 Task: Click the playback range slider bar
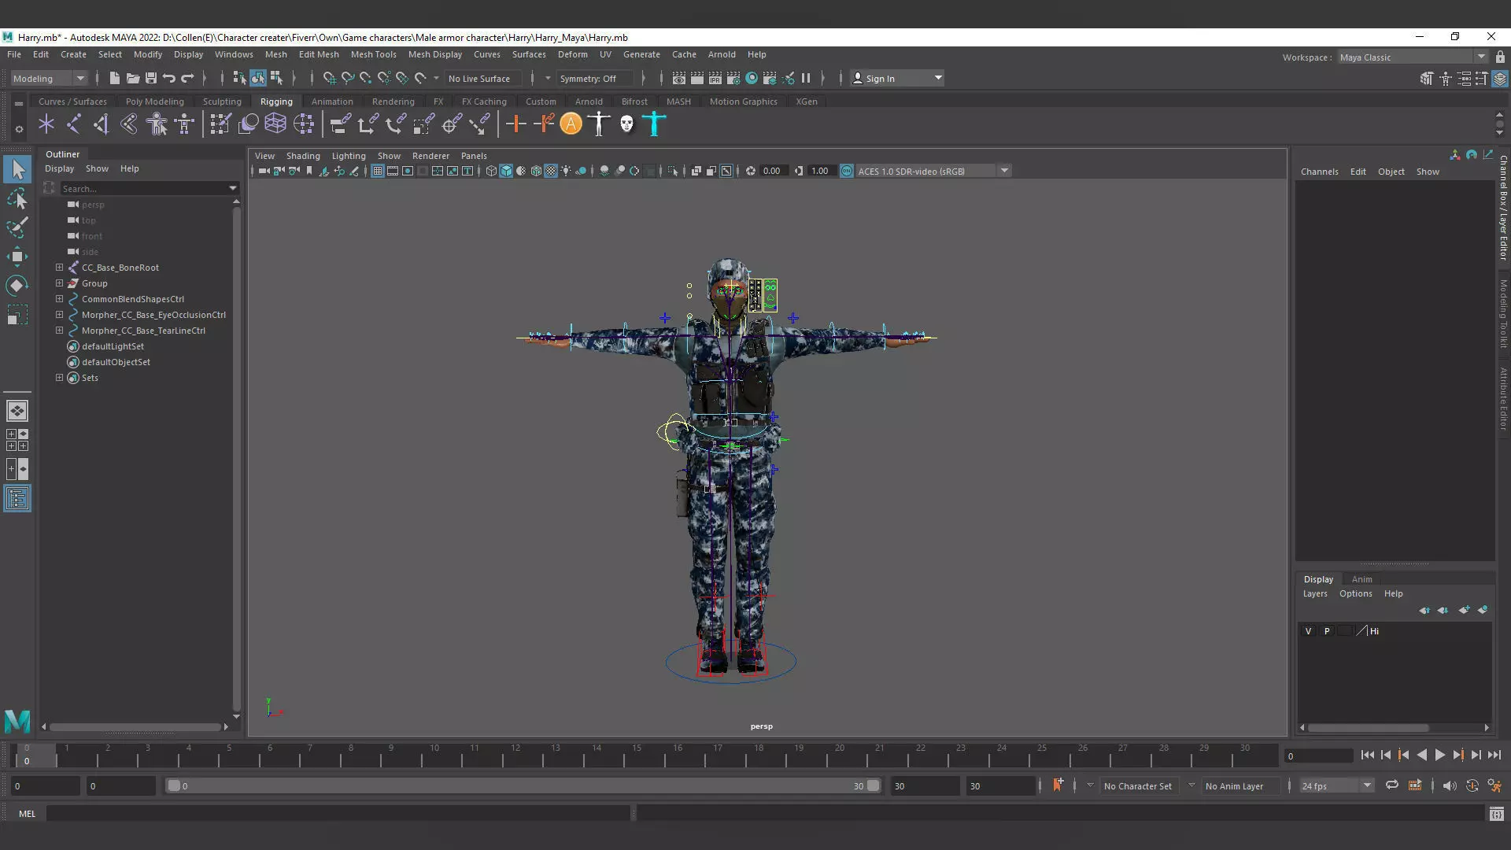click(x=519, y=785)
